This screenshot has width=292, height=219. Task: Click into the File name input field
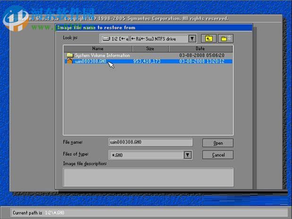[150, 142]
